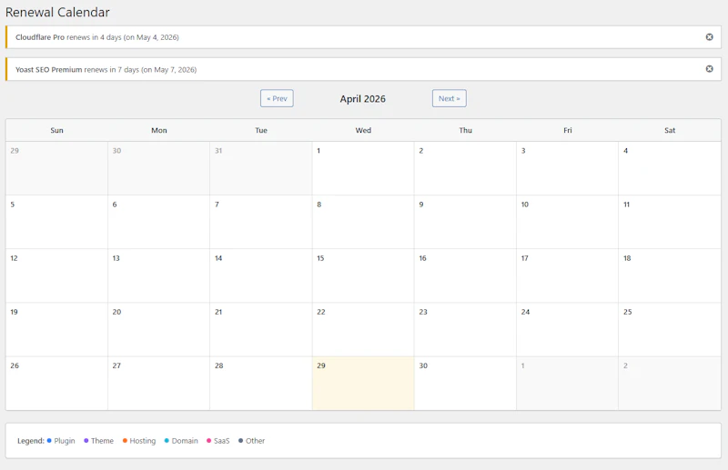This screenshot has width=728, height=470.
Task: Click the 'Legend:' label
Action: 31,441
